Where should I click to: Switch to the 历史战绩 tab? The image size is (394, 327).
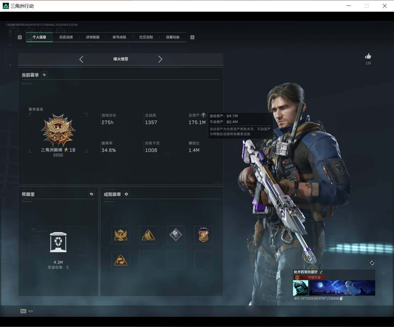66,37
